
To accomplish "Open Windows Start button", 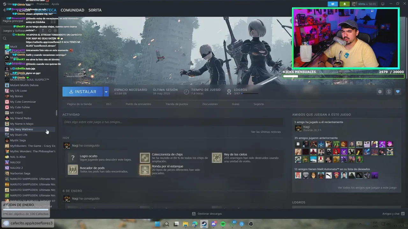I will [x=157, y=224].
